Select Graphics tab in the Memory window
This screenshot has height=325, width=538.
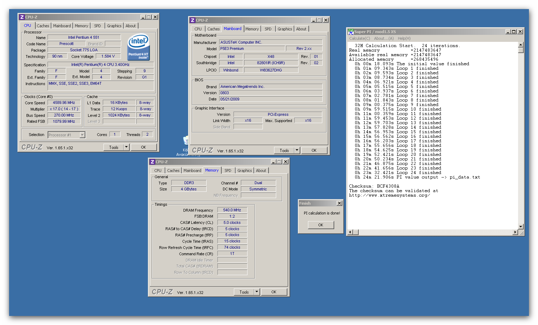[x=245, y=171]
